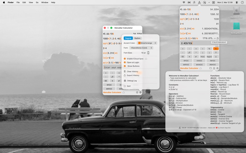Open the Finder menu
The image size is (246, 153).
tap(11, 2)
